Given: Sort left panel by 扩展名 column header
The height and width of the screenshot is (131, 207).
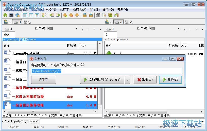Looking at the screenshot, I should pos(72,45).
